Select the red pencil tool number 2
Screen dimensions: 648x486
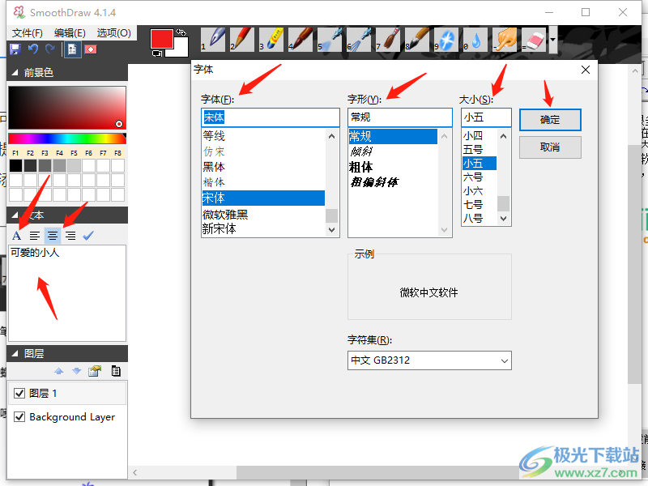click(x=242, y=40)
